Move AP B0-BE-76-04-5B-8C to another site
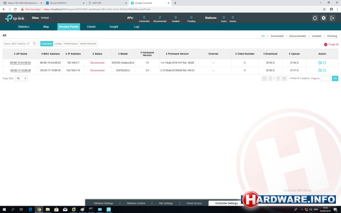This screenshot has height=213, width=341. 319,62
